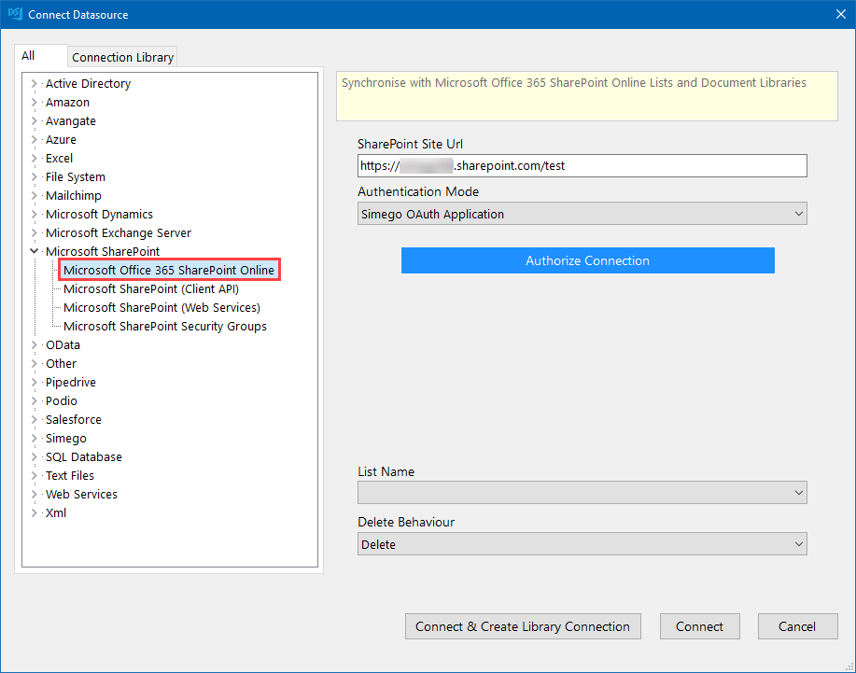Click the Connect button
This screenshot has height=673, width=856.
tap(699, 626)
